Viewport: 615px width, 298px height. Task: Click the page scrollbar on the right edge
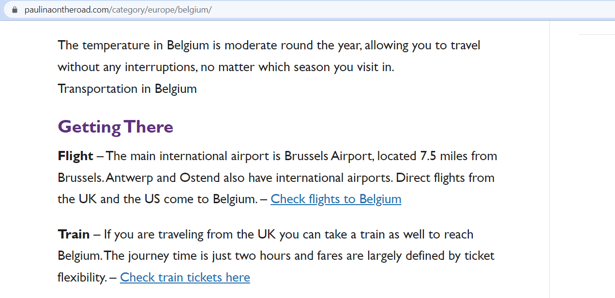coord(612,145)
